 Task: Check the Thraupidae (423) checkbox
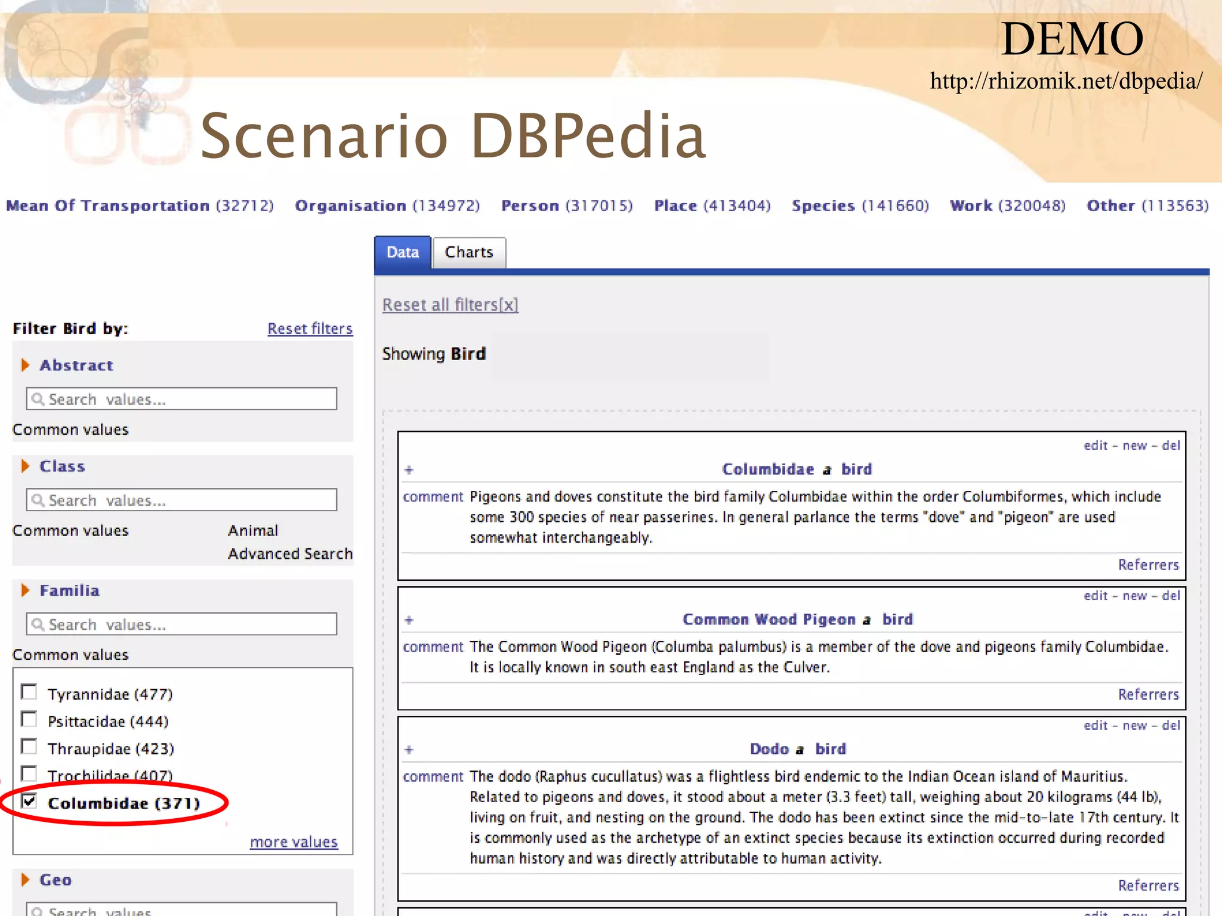point(29,746)
